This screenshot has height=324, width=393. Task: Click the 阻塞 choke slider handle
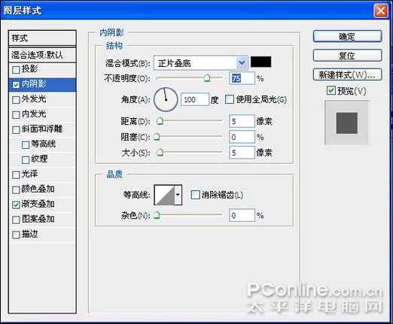pyautogui.click(x=157, y=137)
